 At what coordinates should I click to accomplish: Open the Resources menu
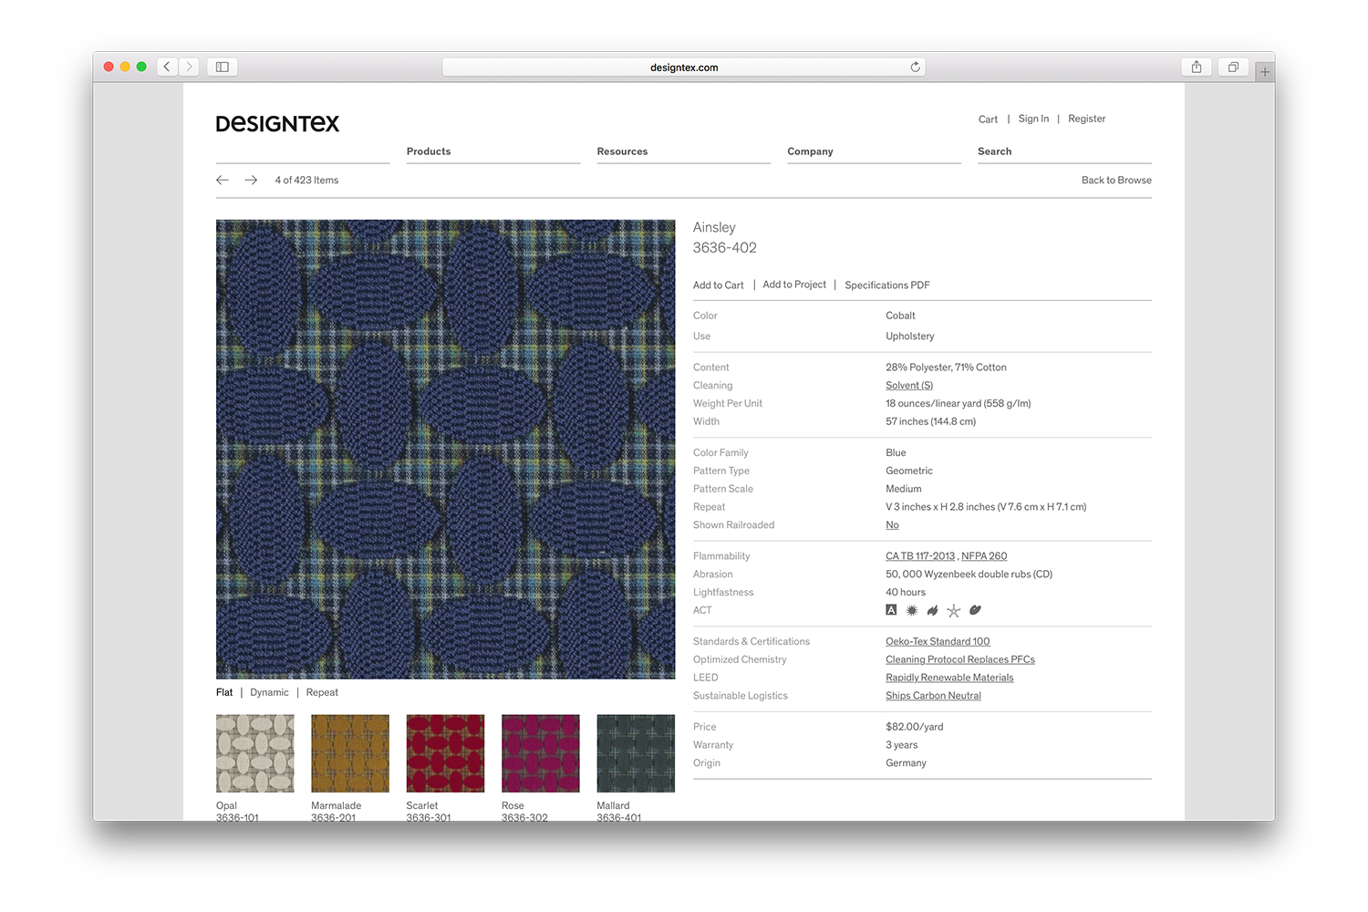pos(622,151)
